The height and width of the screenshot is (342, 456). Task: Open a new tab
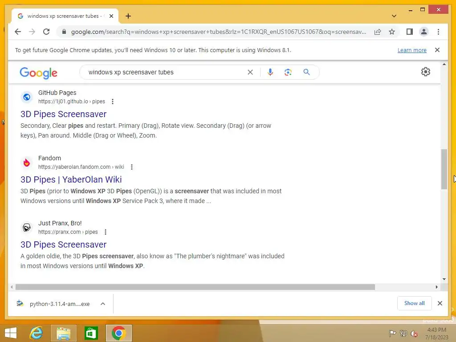pos(128,16)
